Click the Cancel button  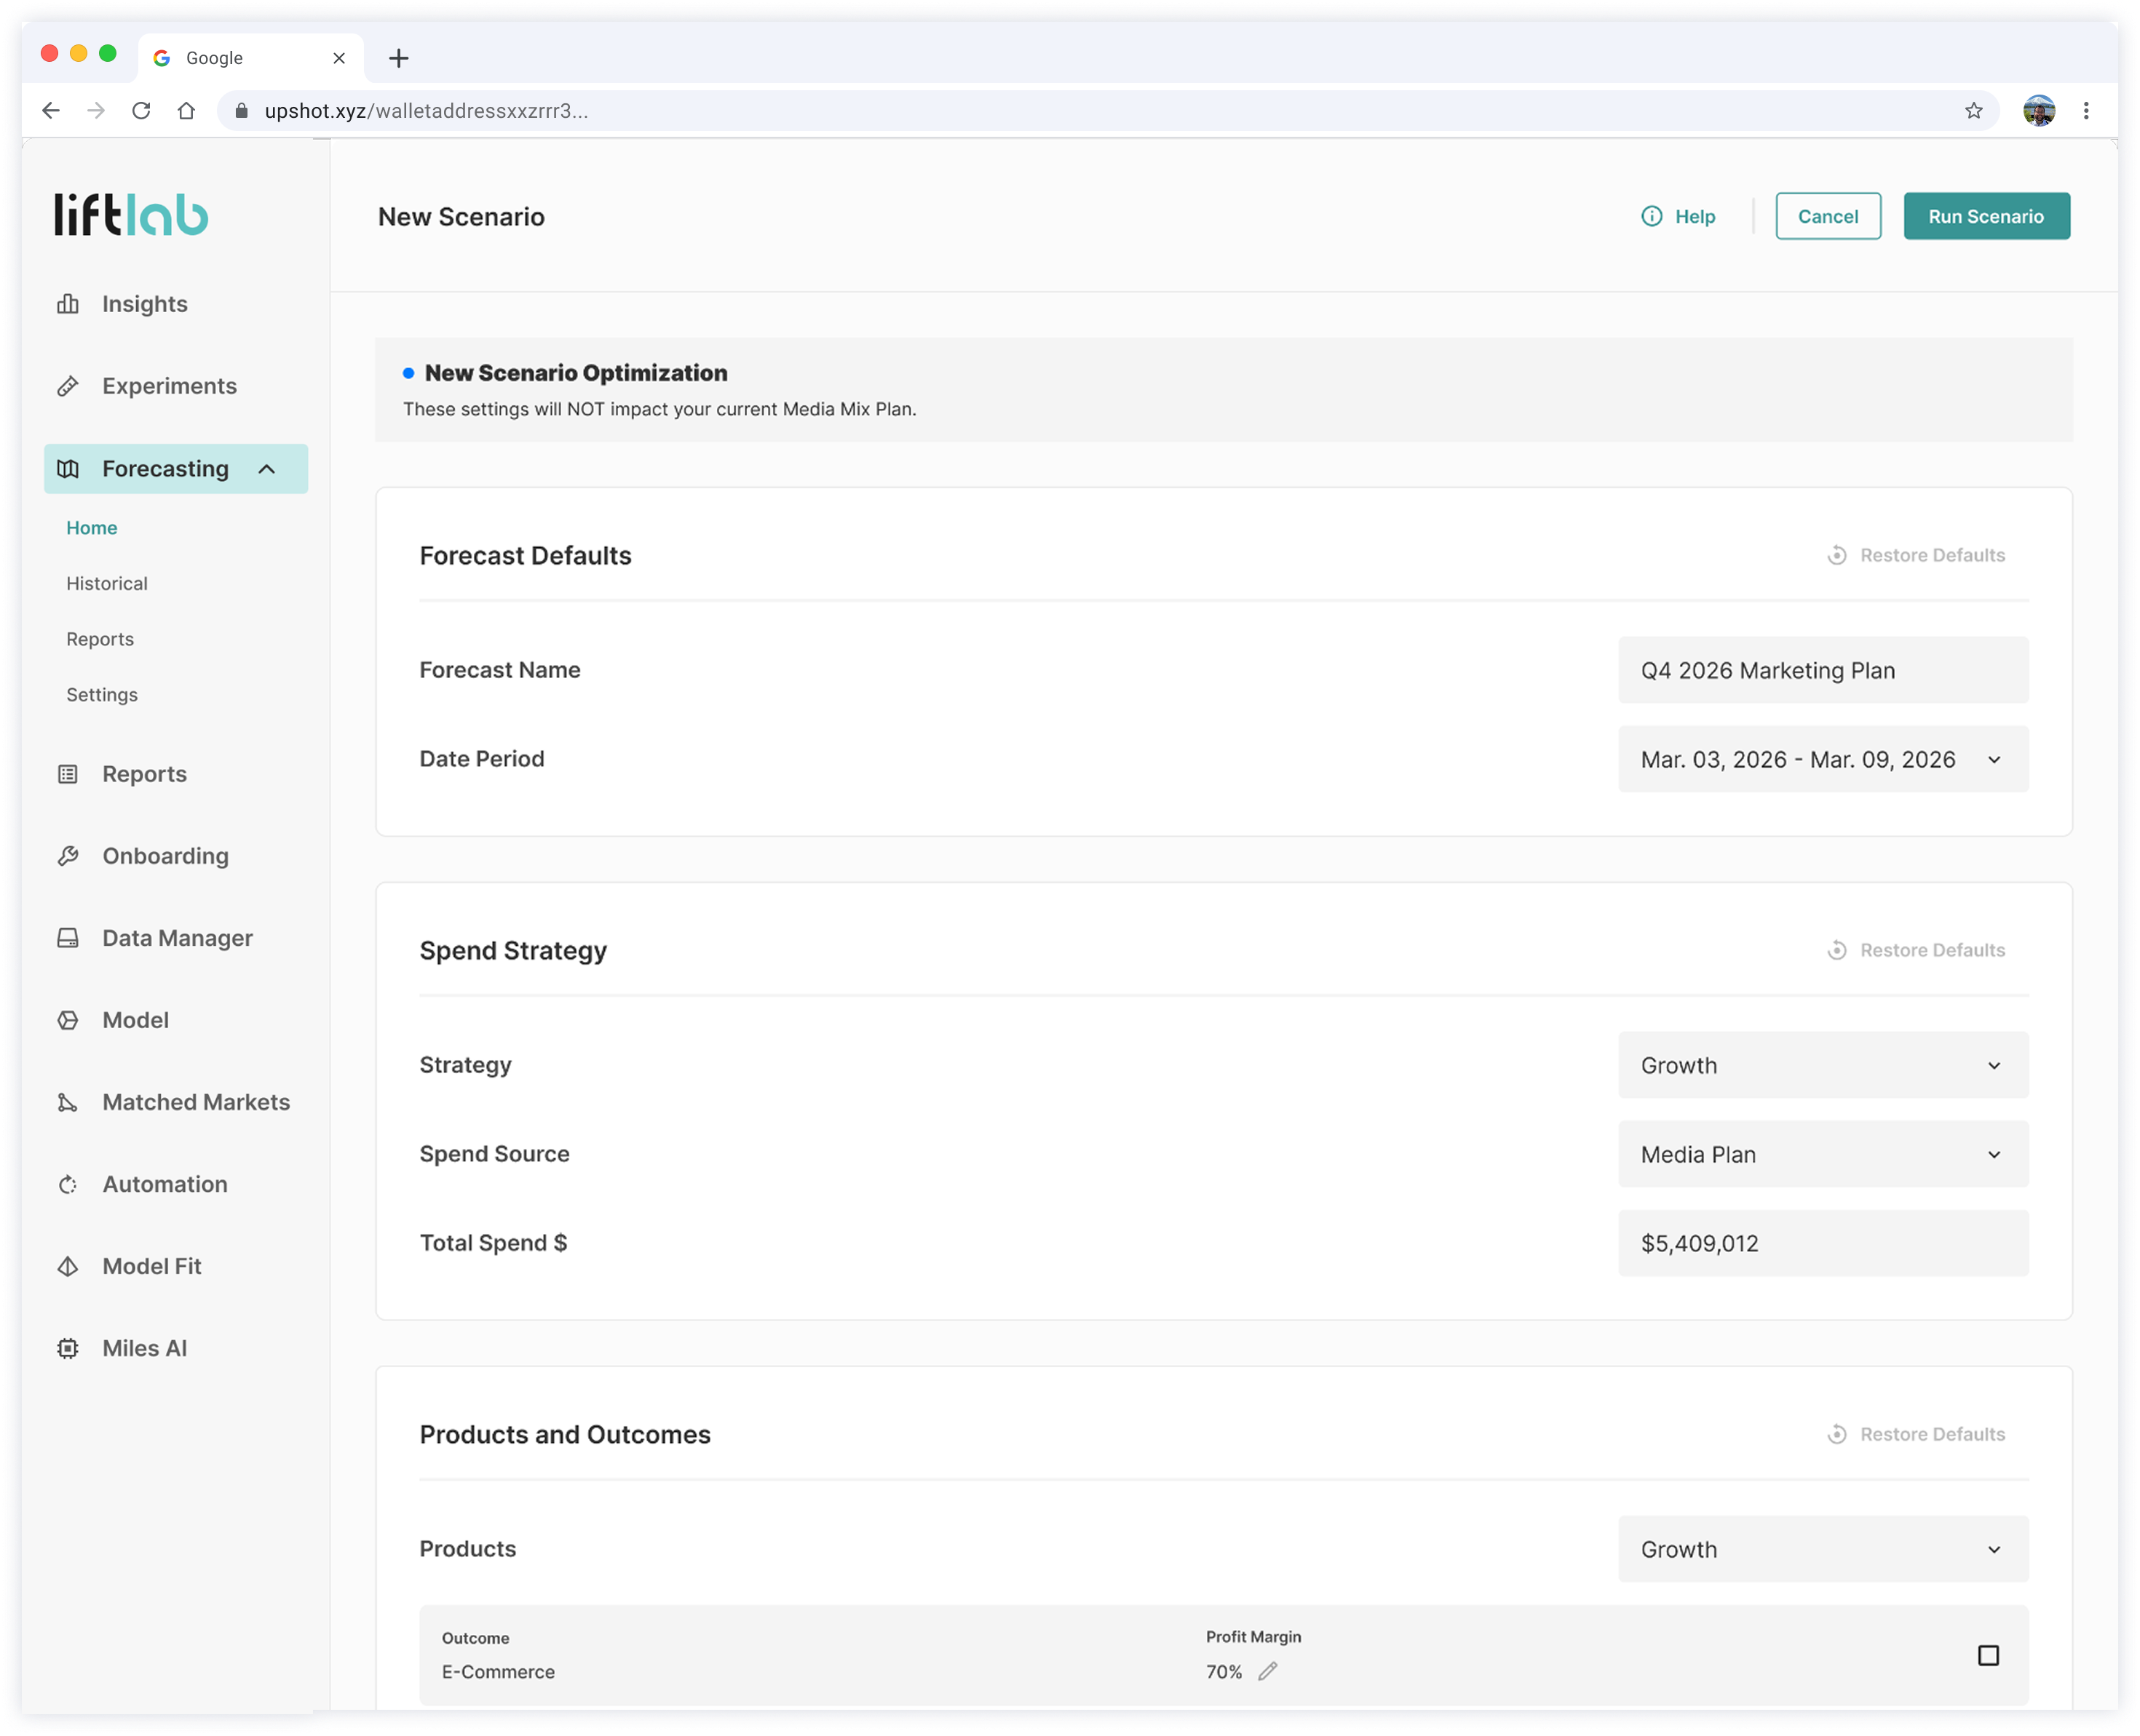coord(1827,216)
